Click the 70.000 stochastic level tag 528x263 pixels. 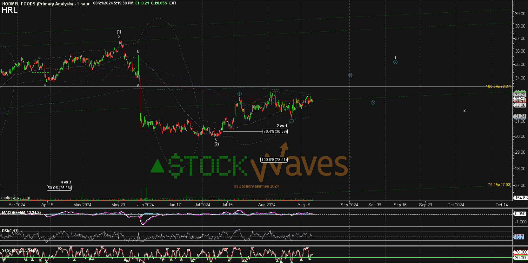pos(521,252)
